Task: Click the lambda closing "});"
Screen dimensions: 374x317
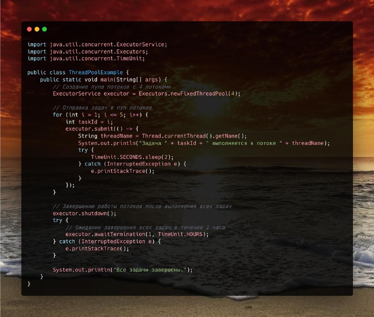Action: (x=70, y=185)
